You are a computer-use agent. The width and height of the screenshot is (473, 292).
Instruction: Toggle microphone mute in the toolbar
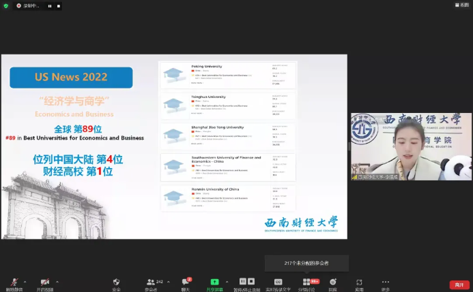(14, 282)
